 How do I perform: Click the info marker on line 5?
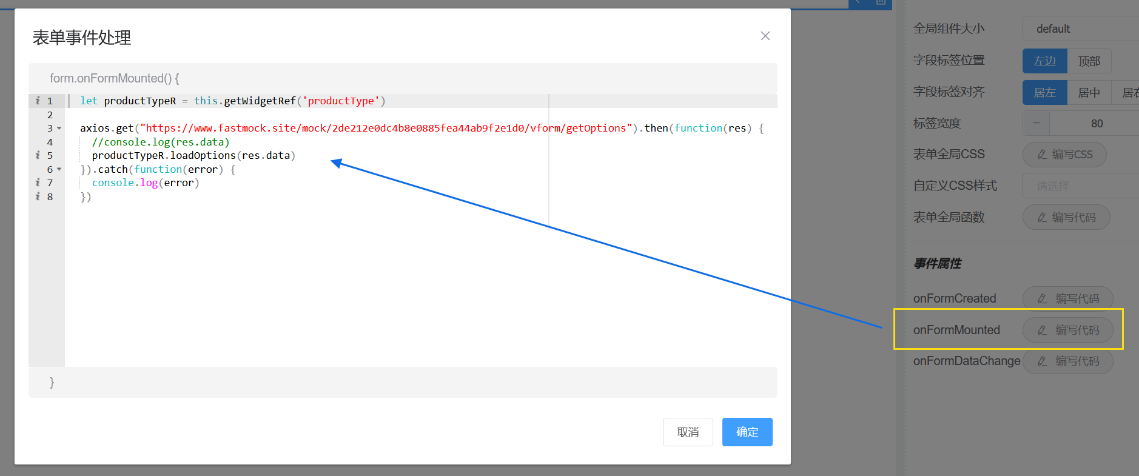click(x=38, y=155)
